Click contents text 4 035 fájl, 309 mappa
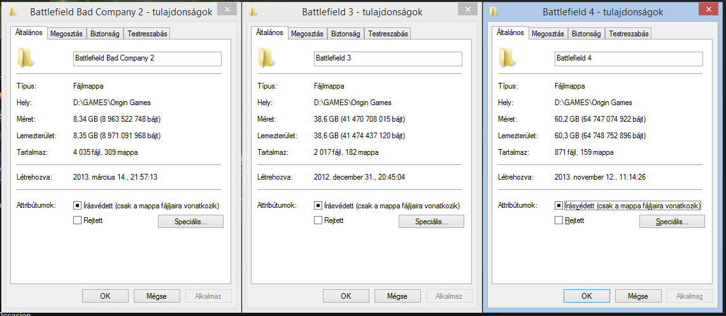This screenshot has width=726, height=316. [x=106, y=152]
